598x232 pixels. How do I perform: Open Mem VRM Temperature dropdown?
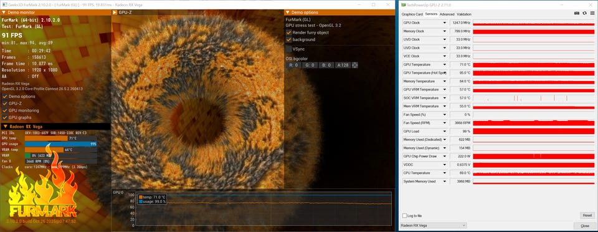444,106
